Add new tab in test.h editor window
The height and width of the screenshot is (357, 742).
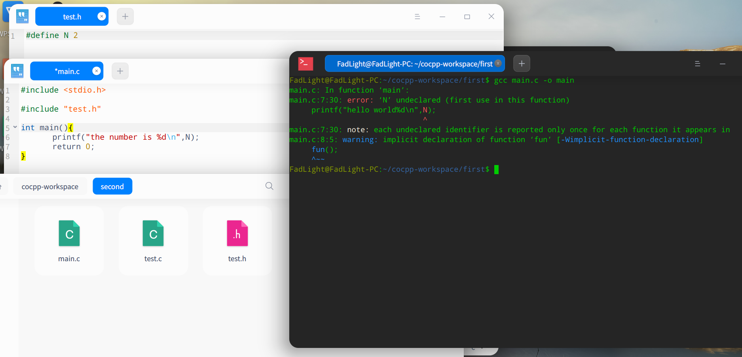pos(125,16)
